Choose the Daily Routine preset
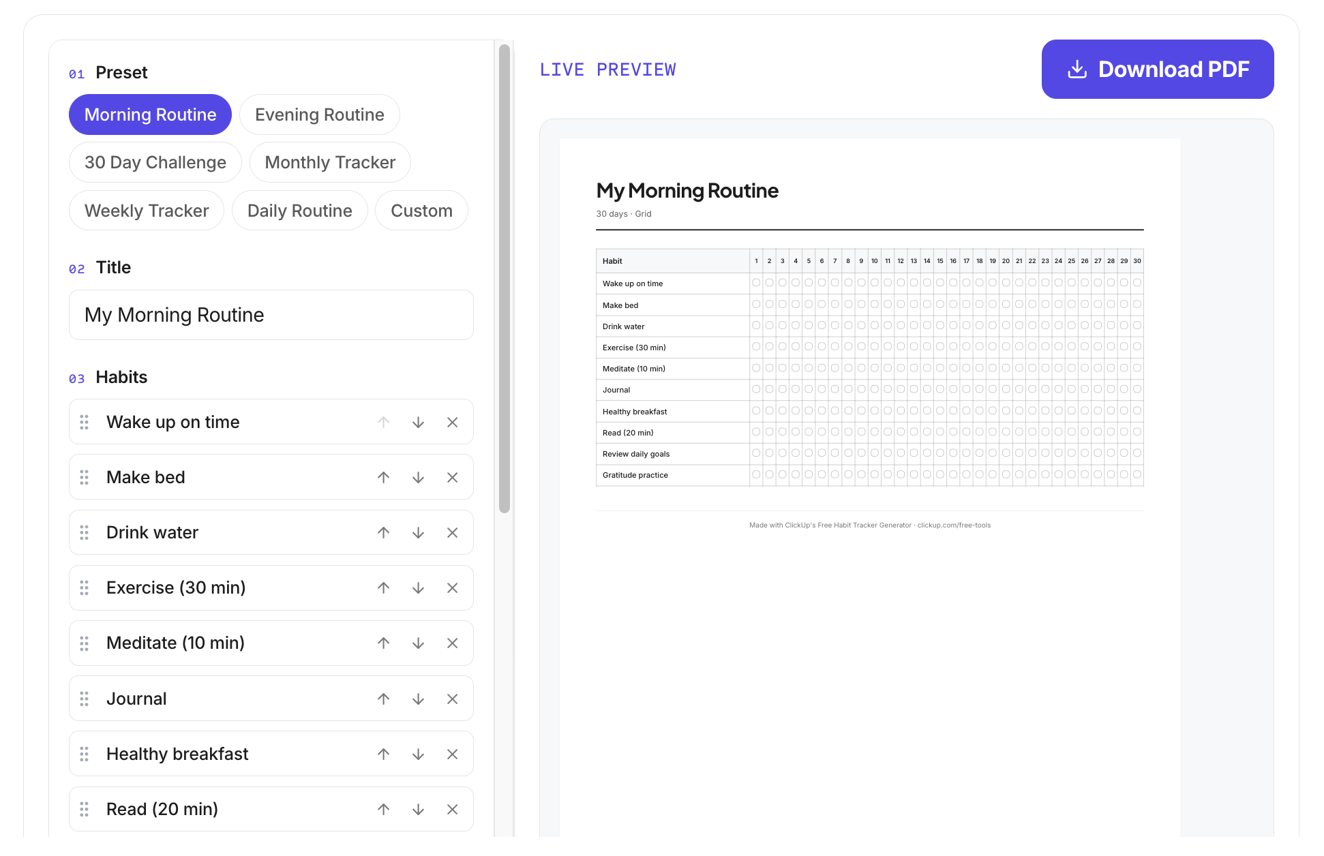 [x=300, y=211]
